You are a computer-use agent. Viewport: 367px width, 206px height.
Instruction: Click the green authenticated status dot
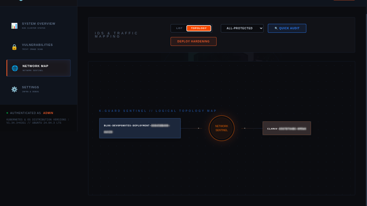pyautogui.click(x=7, y=113)
